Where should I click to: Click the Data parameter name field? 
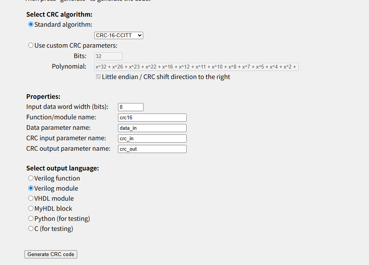tap(152, 128)
